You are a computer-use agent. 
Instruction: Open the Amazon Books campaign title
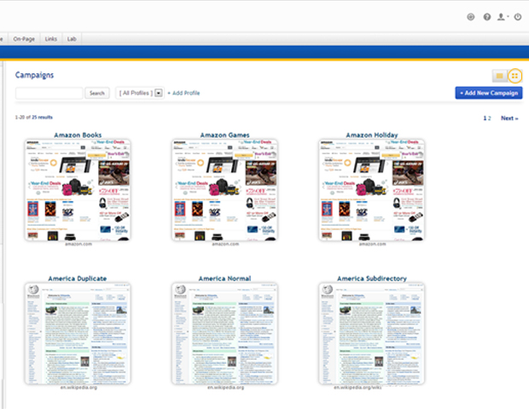pyautogui.click(x=78, y=135)
